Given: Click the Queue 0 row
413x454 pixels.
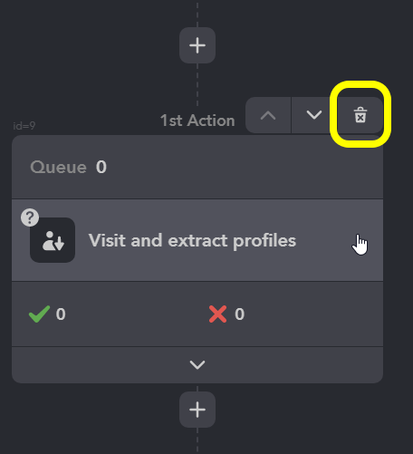Looking at the screenshot, I should click(x=197, y=167).
